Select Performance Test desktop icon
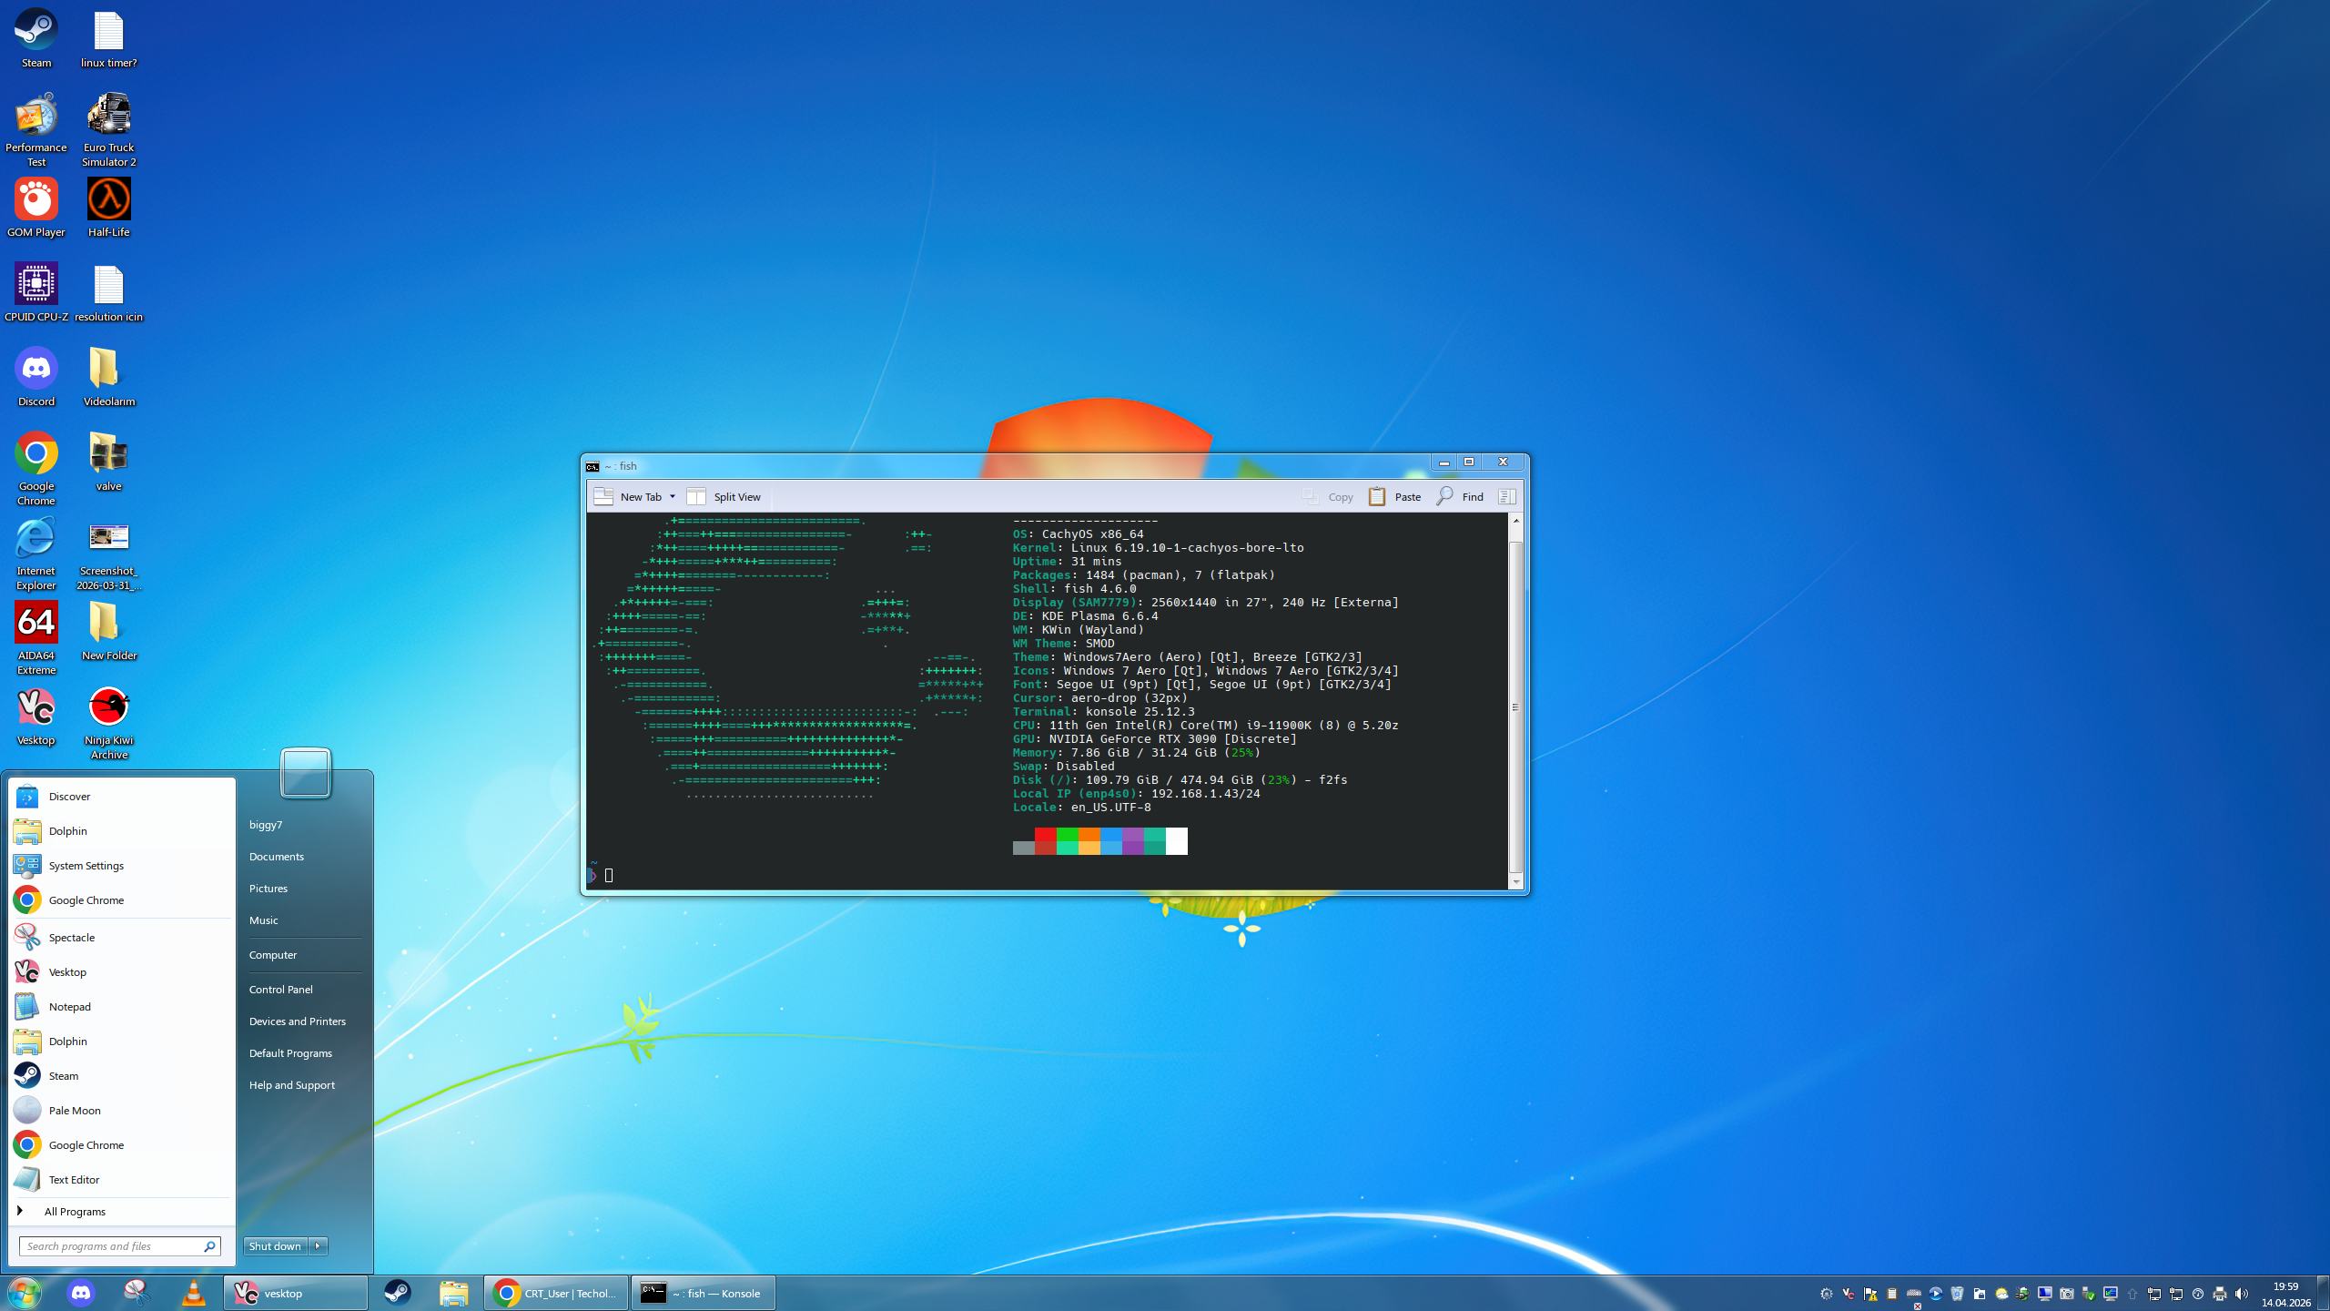The width and height of the screenshot is (2330, 1311). [36, 128]
